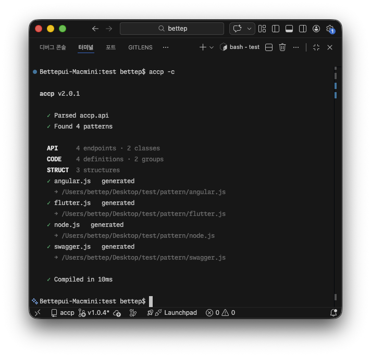Click the 'Compiled in 10ms' line
The height and width of the screenshot is (357, 371).
coord(83,279)
